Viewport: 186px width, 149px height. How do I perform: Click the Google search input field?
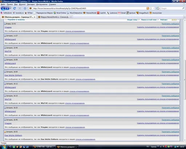(171, 8)
